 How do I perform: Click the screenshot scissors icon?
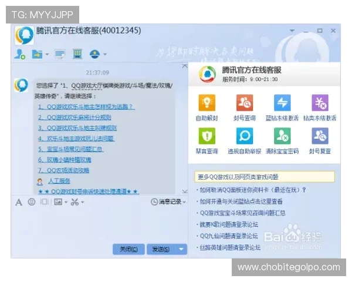[75, 202]
